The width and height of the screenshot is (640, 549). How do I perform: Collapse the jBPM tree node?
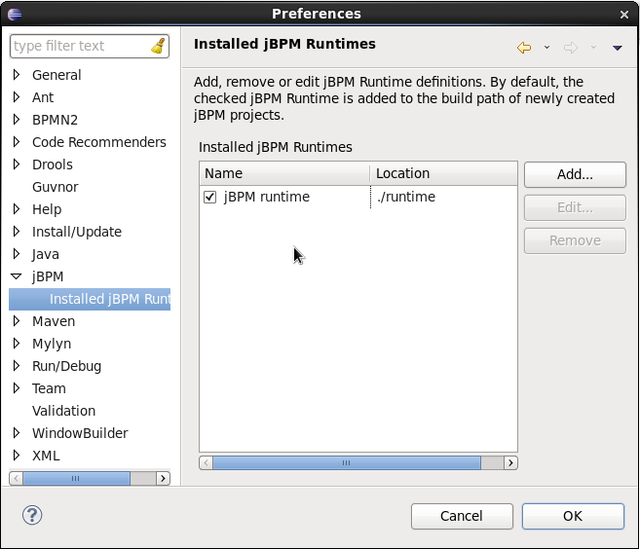17,276
